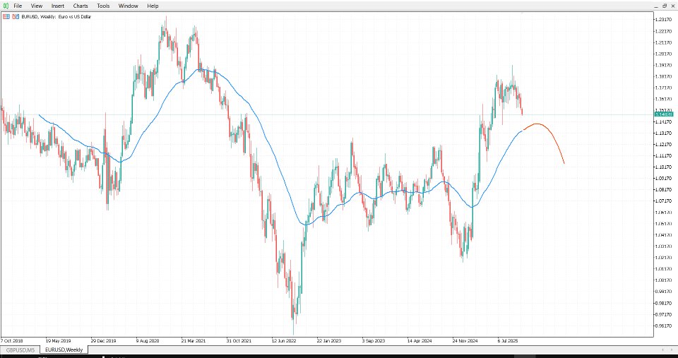Click the 22 Jan 2023 date label

[329, 340]
